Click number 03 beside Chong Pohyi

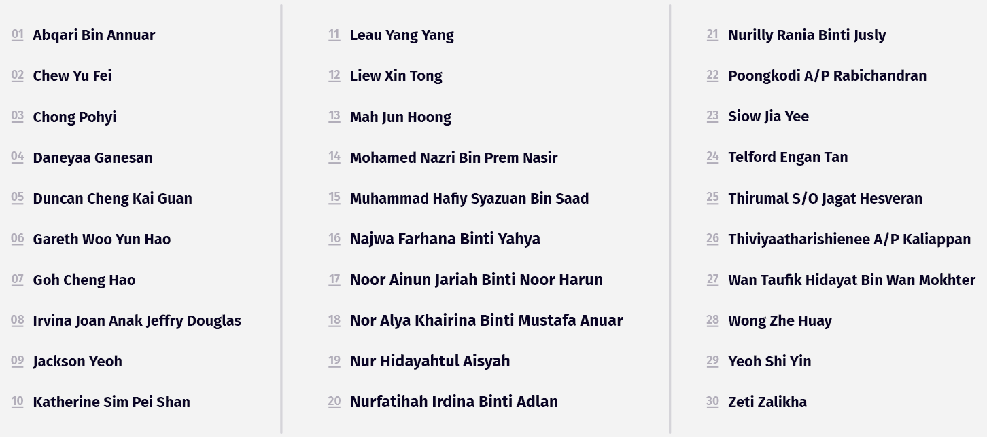tap(18, 117)
